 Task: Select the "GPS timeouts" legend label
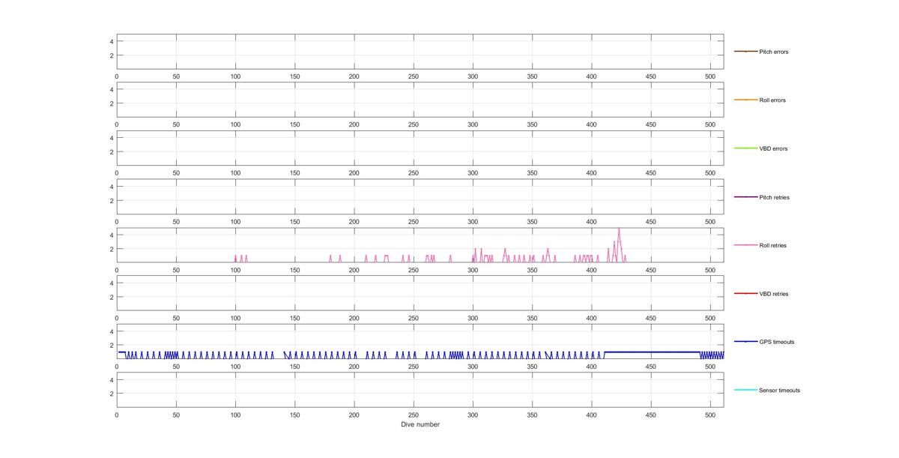click(x=776, y=342)
